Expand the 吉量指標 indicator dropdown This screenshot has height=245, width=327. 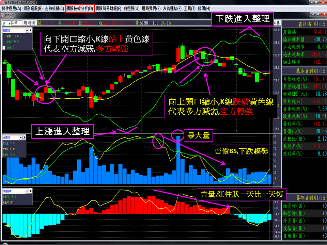(27, 191)
